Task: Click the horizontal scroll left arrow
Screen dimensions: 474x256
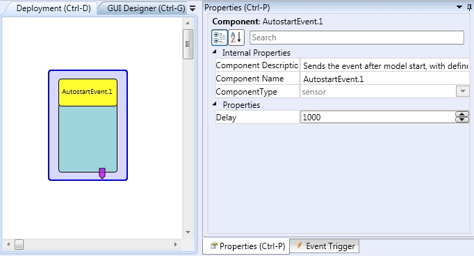Action: click(x=8, y=244)
